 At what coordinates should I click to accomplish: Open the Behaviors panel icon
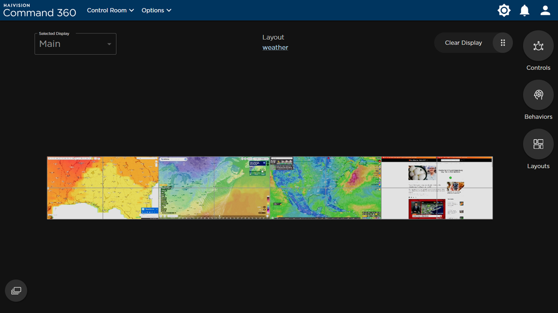pyautogui.click(x=538, y=95)
